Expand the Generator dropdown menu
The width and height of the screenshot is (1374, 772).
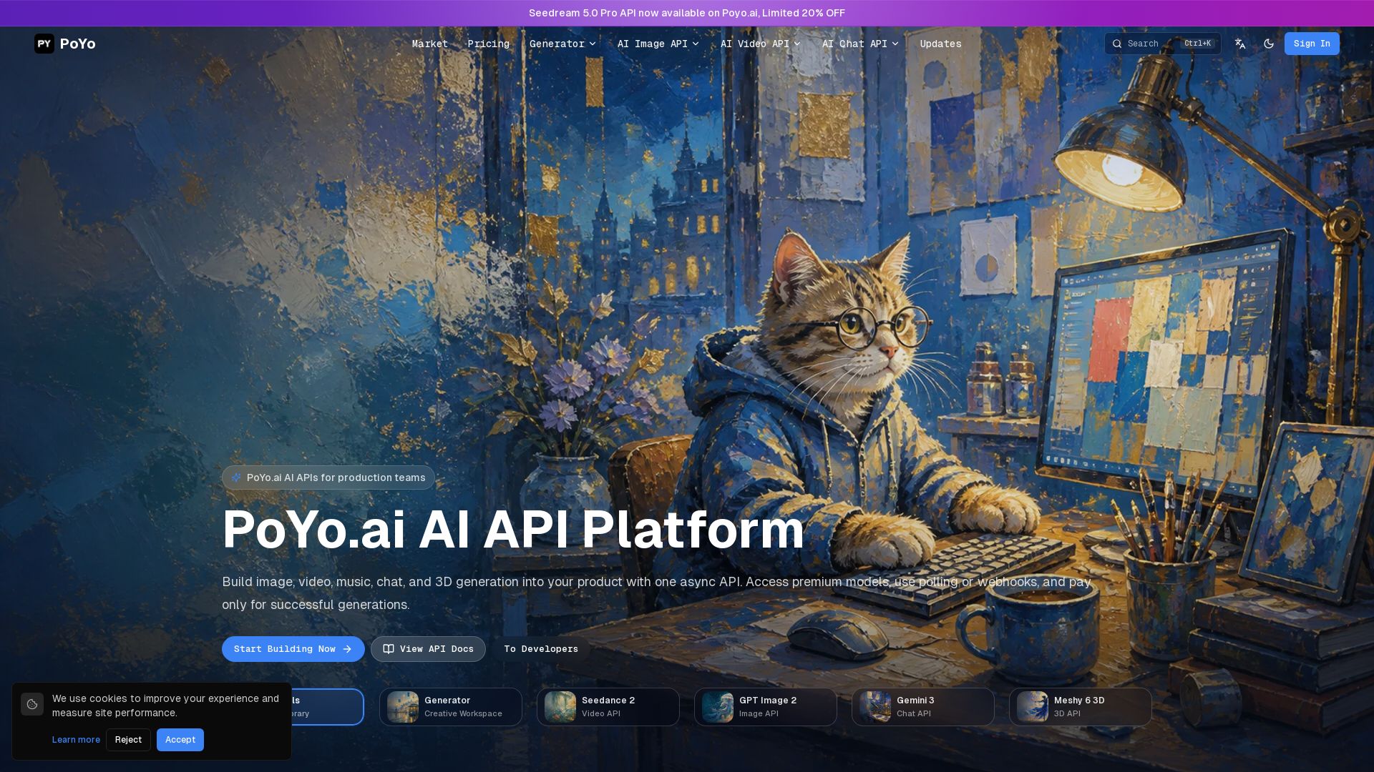(563, 44)
